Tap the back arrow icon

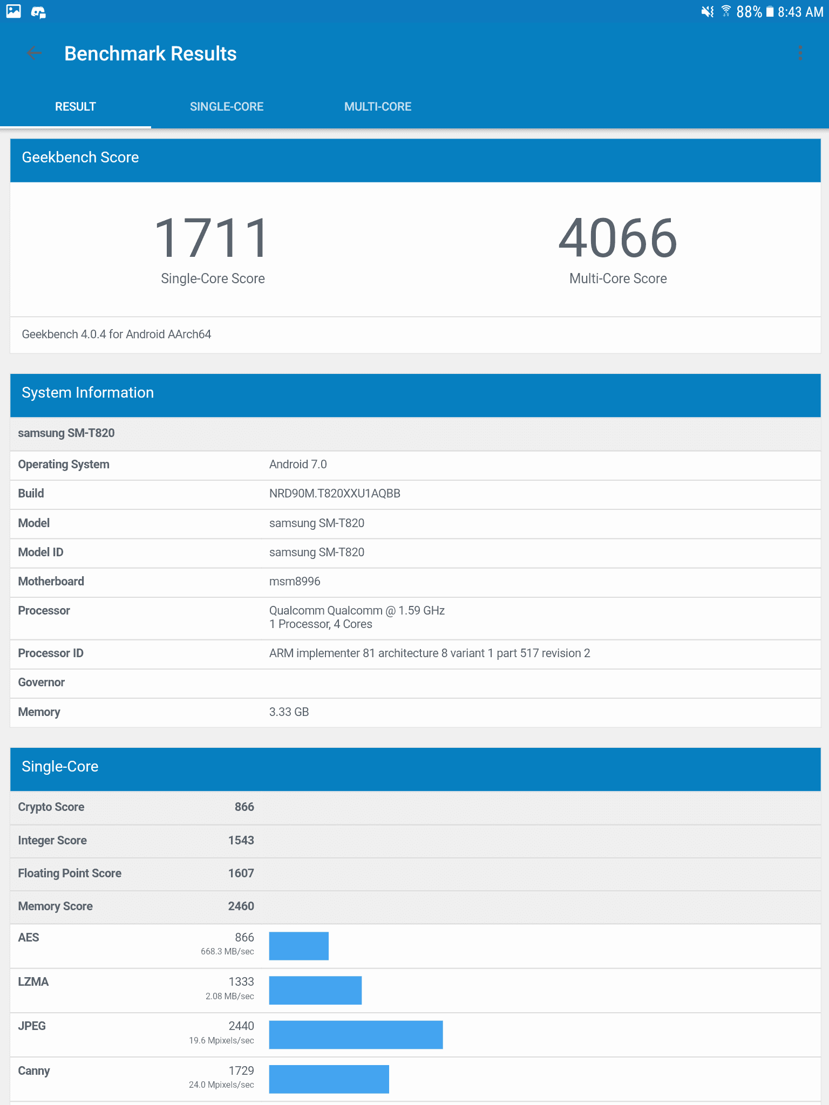[34, 53]
